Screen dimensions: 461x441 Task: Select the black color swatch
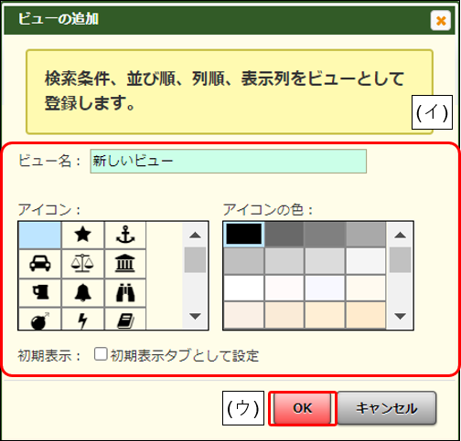(244, 234)
